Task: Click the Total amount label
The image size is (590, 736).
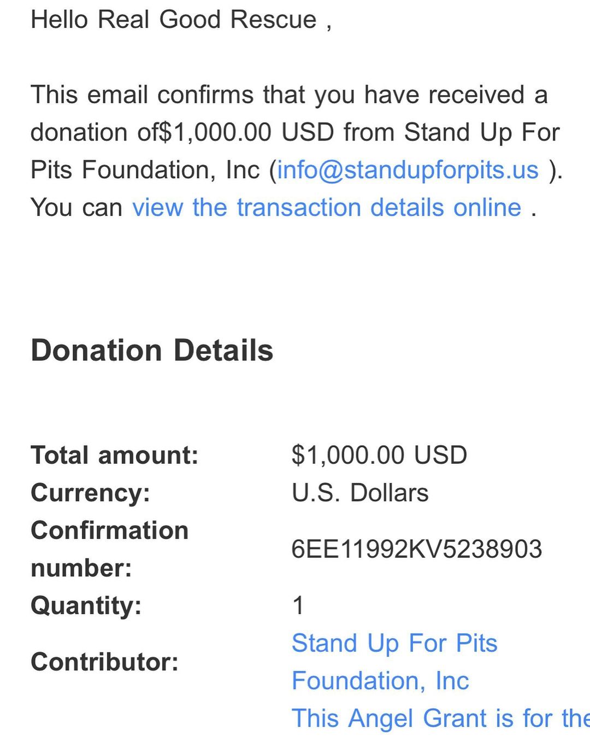Action: tap(115, 455)
